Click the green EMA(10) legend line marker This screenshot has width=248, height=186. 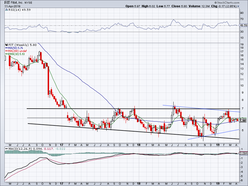click(x=6, y=54)
